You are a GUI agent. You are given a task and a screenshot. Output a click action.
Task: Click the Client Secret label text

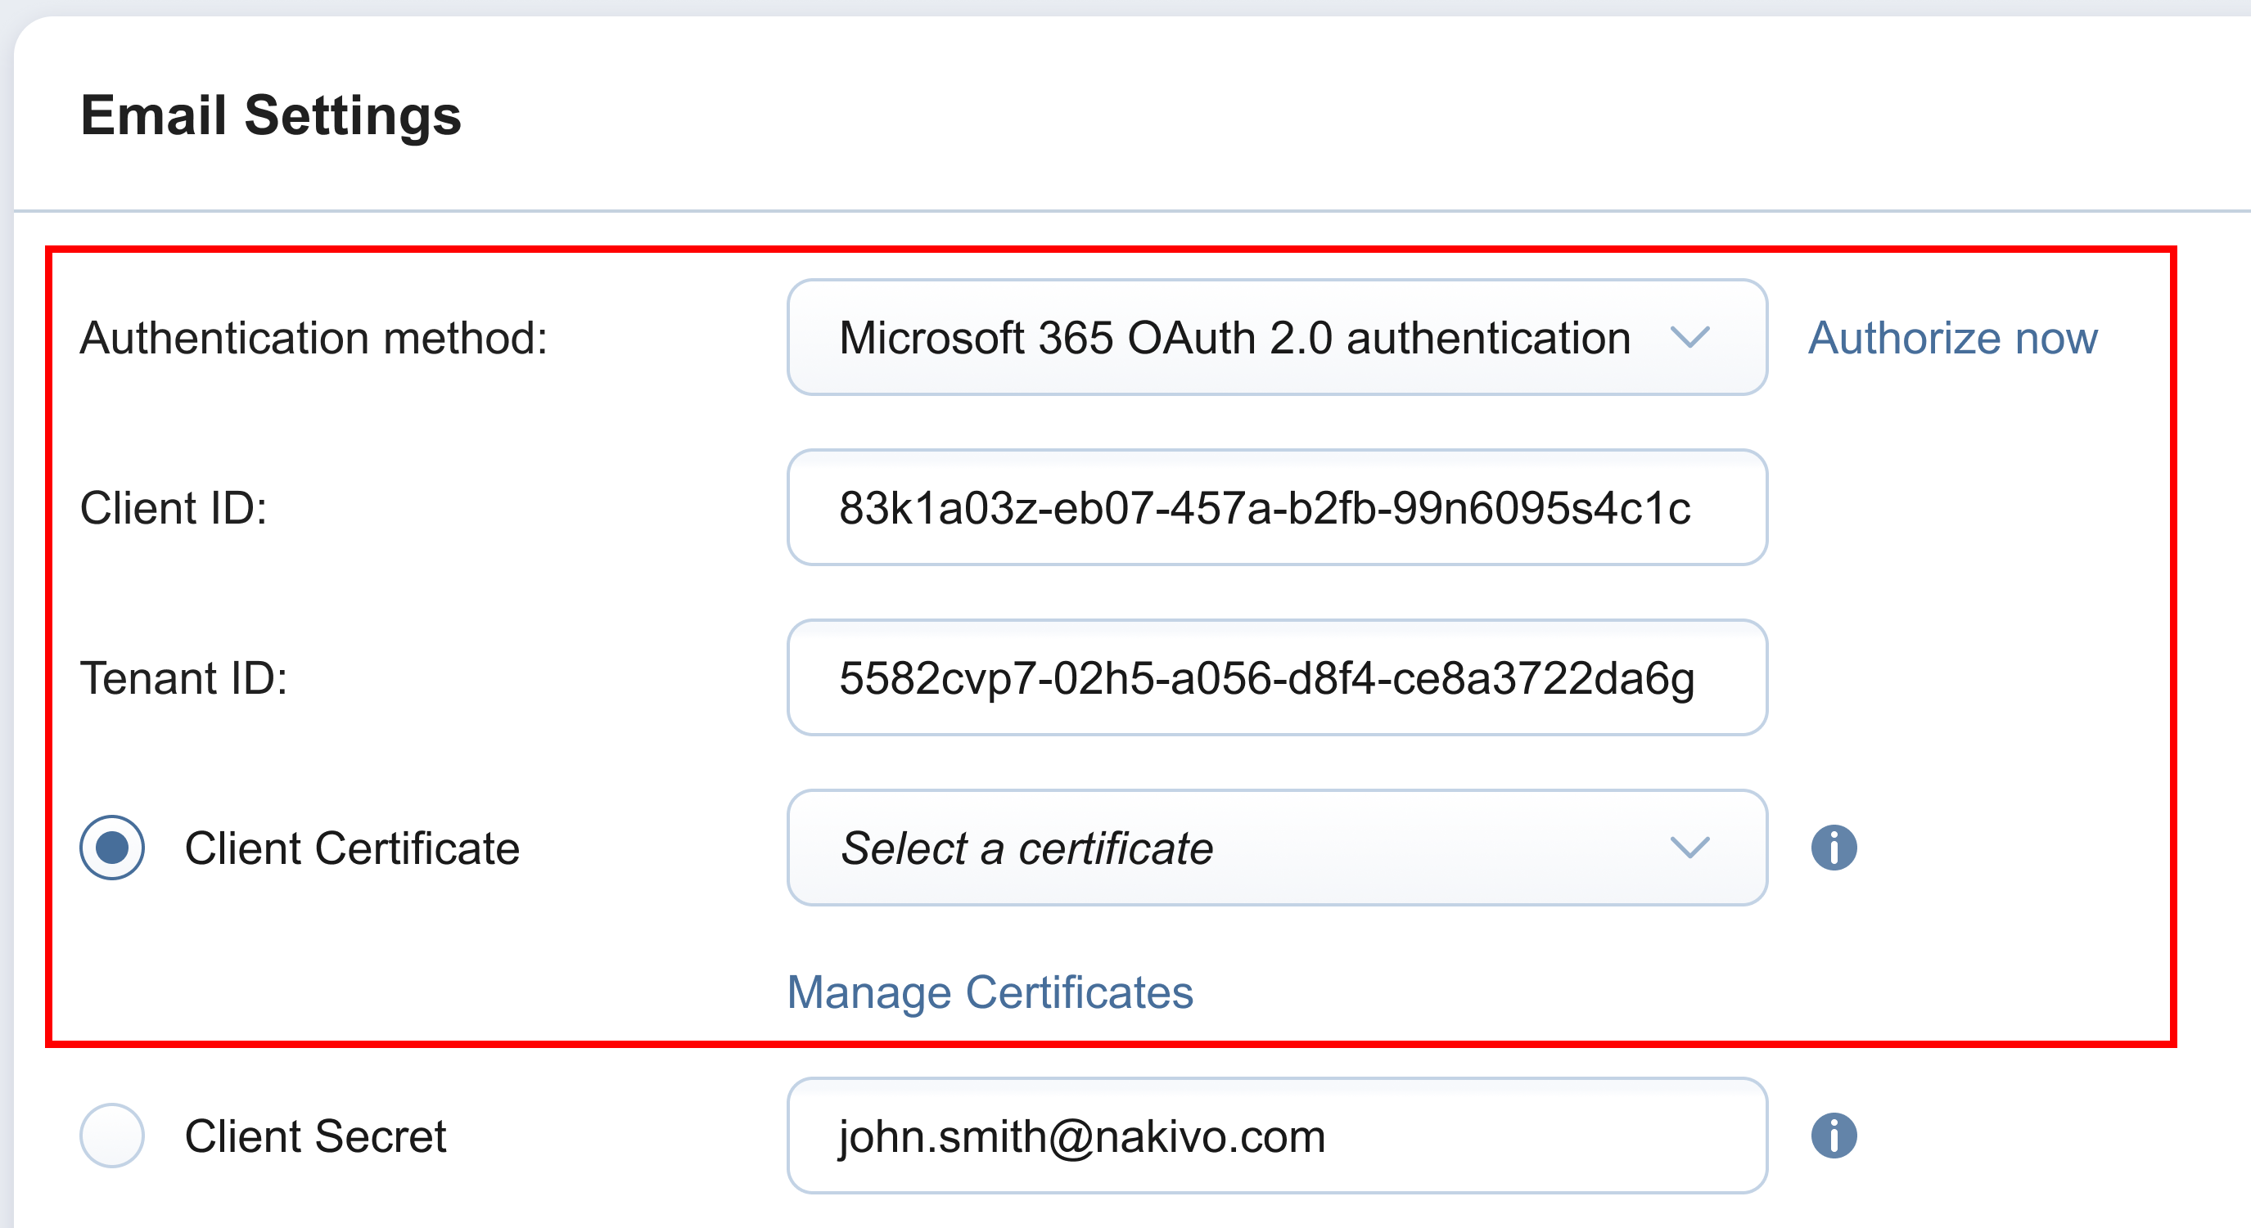tap(315, 1136)
